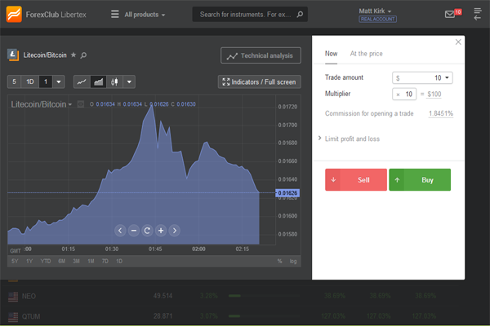Select the NEO row in list
This screenshot has height=326, width=490.
pyautogui.click(x=233, y=296)
